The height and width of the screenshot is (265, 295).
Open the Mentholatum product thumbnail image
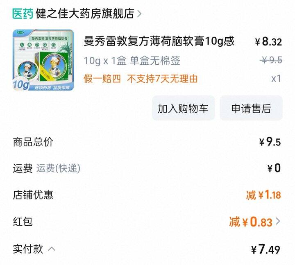pos(43,60)
